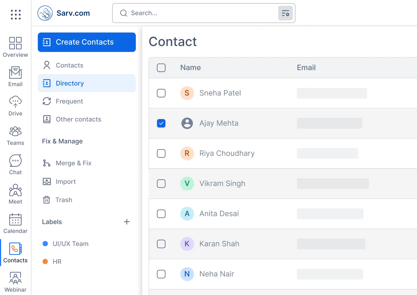The image size is (417, 295).
Task: Click Karan Shah's purple K avatar
Action: point(187,244)
